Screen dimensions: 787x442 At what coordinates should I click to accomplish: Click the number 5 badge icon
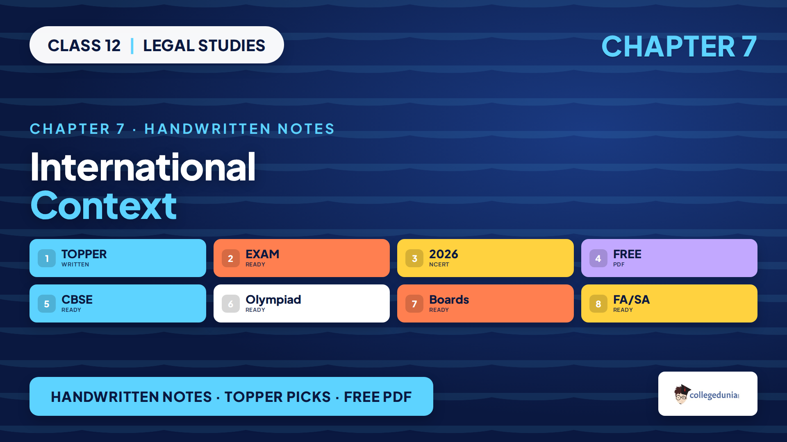click(47, 304)
